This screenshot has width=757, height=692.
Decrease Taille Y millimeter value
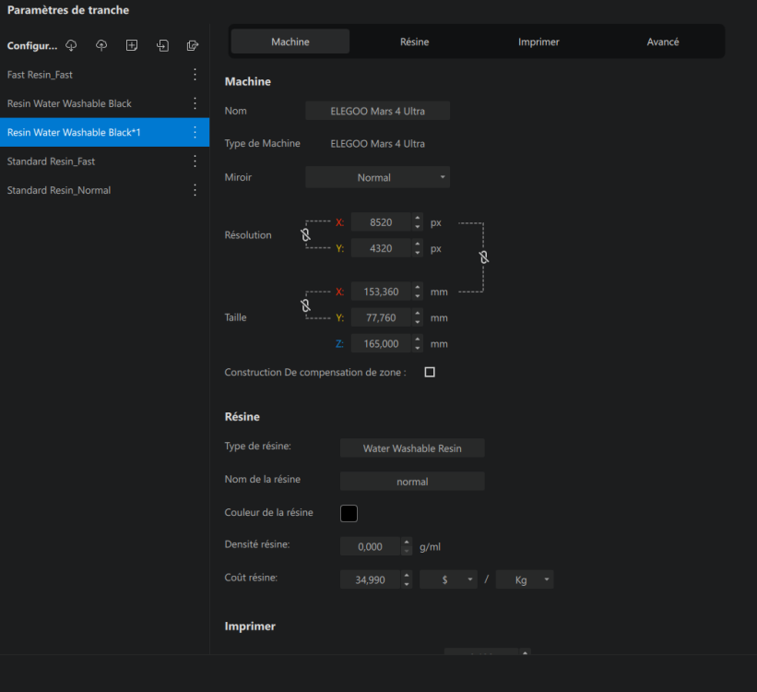point(418,323)
